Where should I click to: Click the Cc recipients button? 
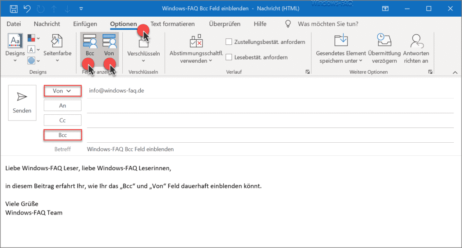click(62, 120)
